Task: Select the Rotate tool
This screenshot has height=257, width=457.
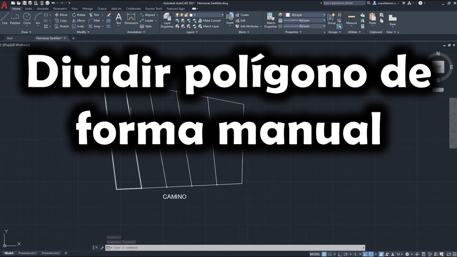Action: pyautogui.click(x=79, y=15)
